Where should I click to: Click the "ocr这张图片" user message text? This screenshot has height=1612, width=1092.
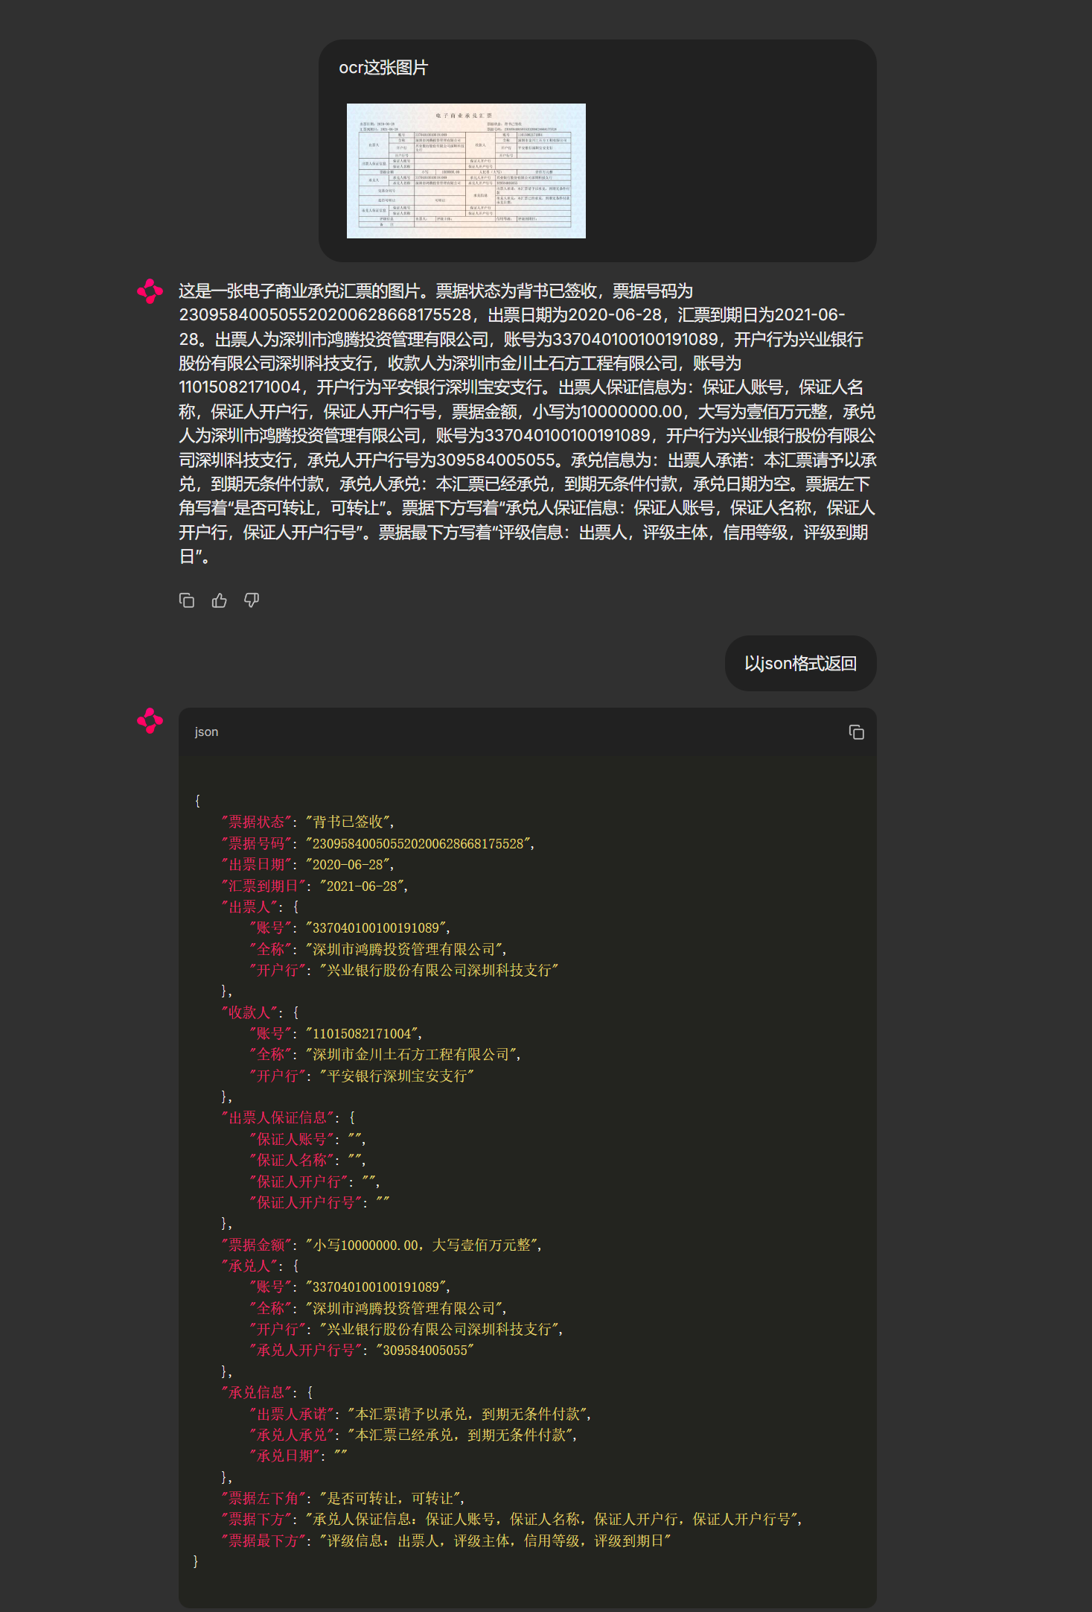(x=383, y=68)
